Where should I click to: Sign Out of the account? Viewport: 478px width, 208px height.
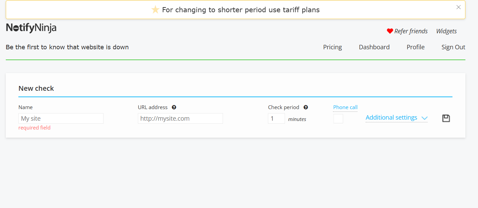tap(453, 47)
